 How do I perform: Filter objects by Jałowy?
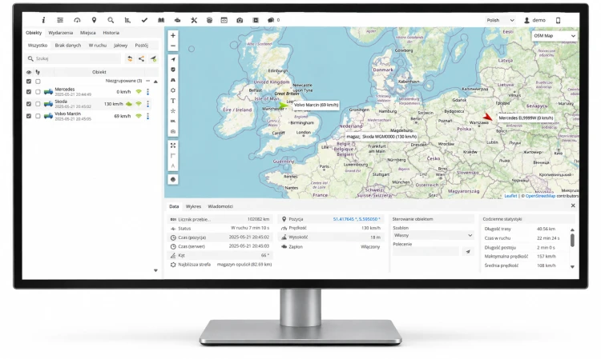pyautogui.click(x=120, y=45)
